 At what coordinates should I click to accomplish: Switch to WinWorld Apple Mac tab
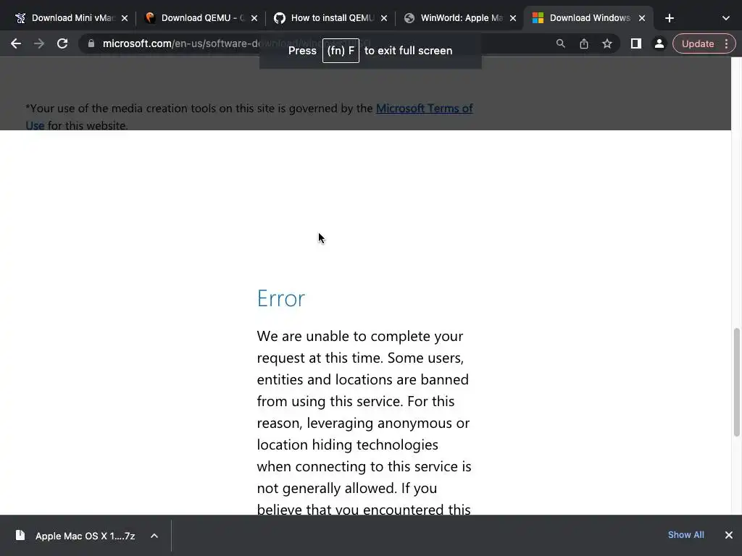461,18
